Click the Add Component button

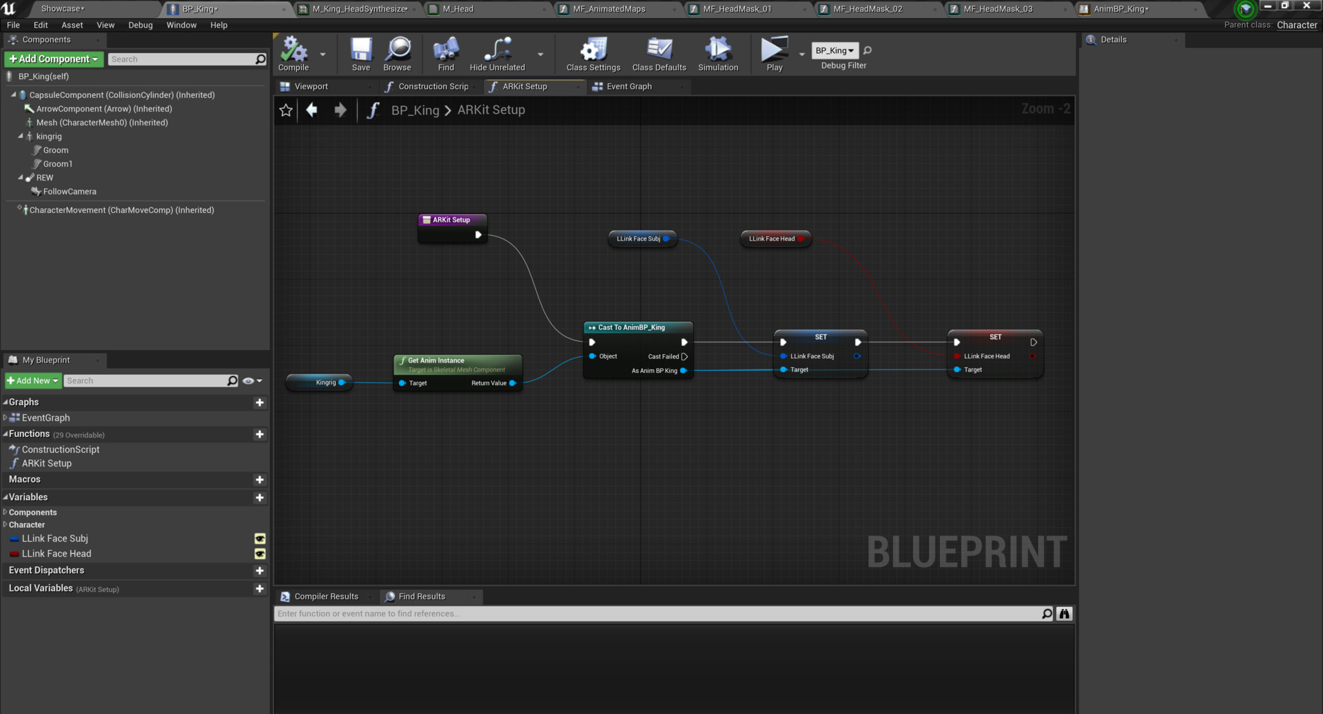click(x=54, y=59)
